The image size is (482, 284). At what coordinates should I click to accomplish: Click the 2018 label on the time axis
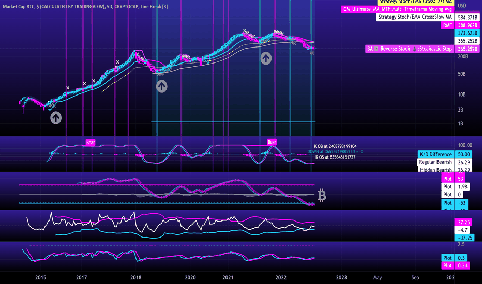(136, 278)
